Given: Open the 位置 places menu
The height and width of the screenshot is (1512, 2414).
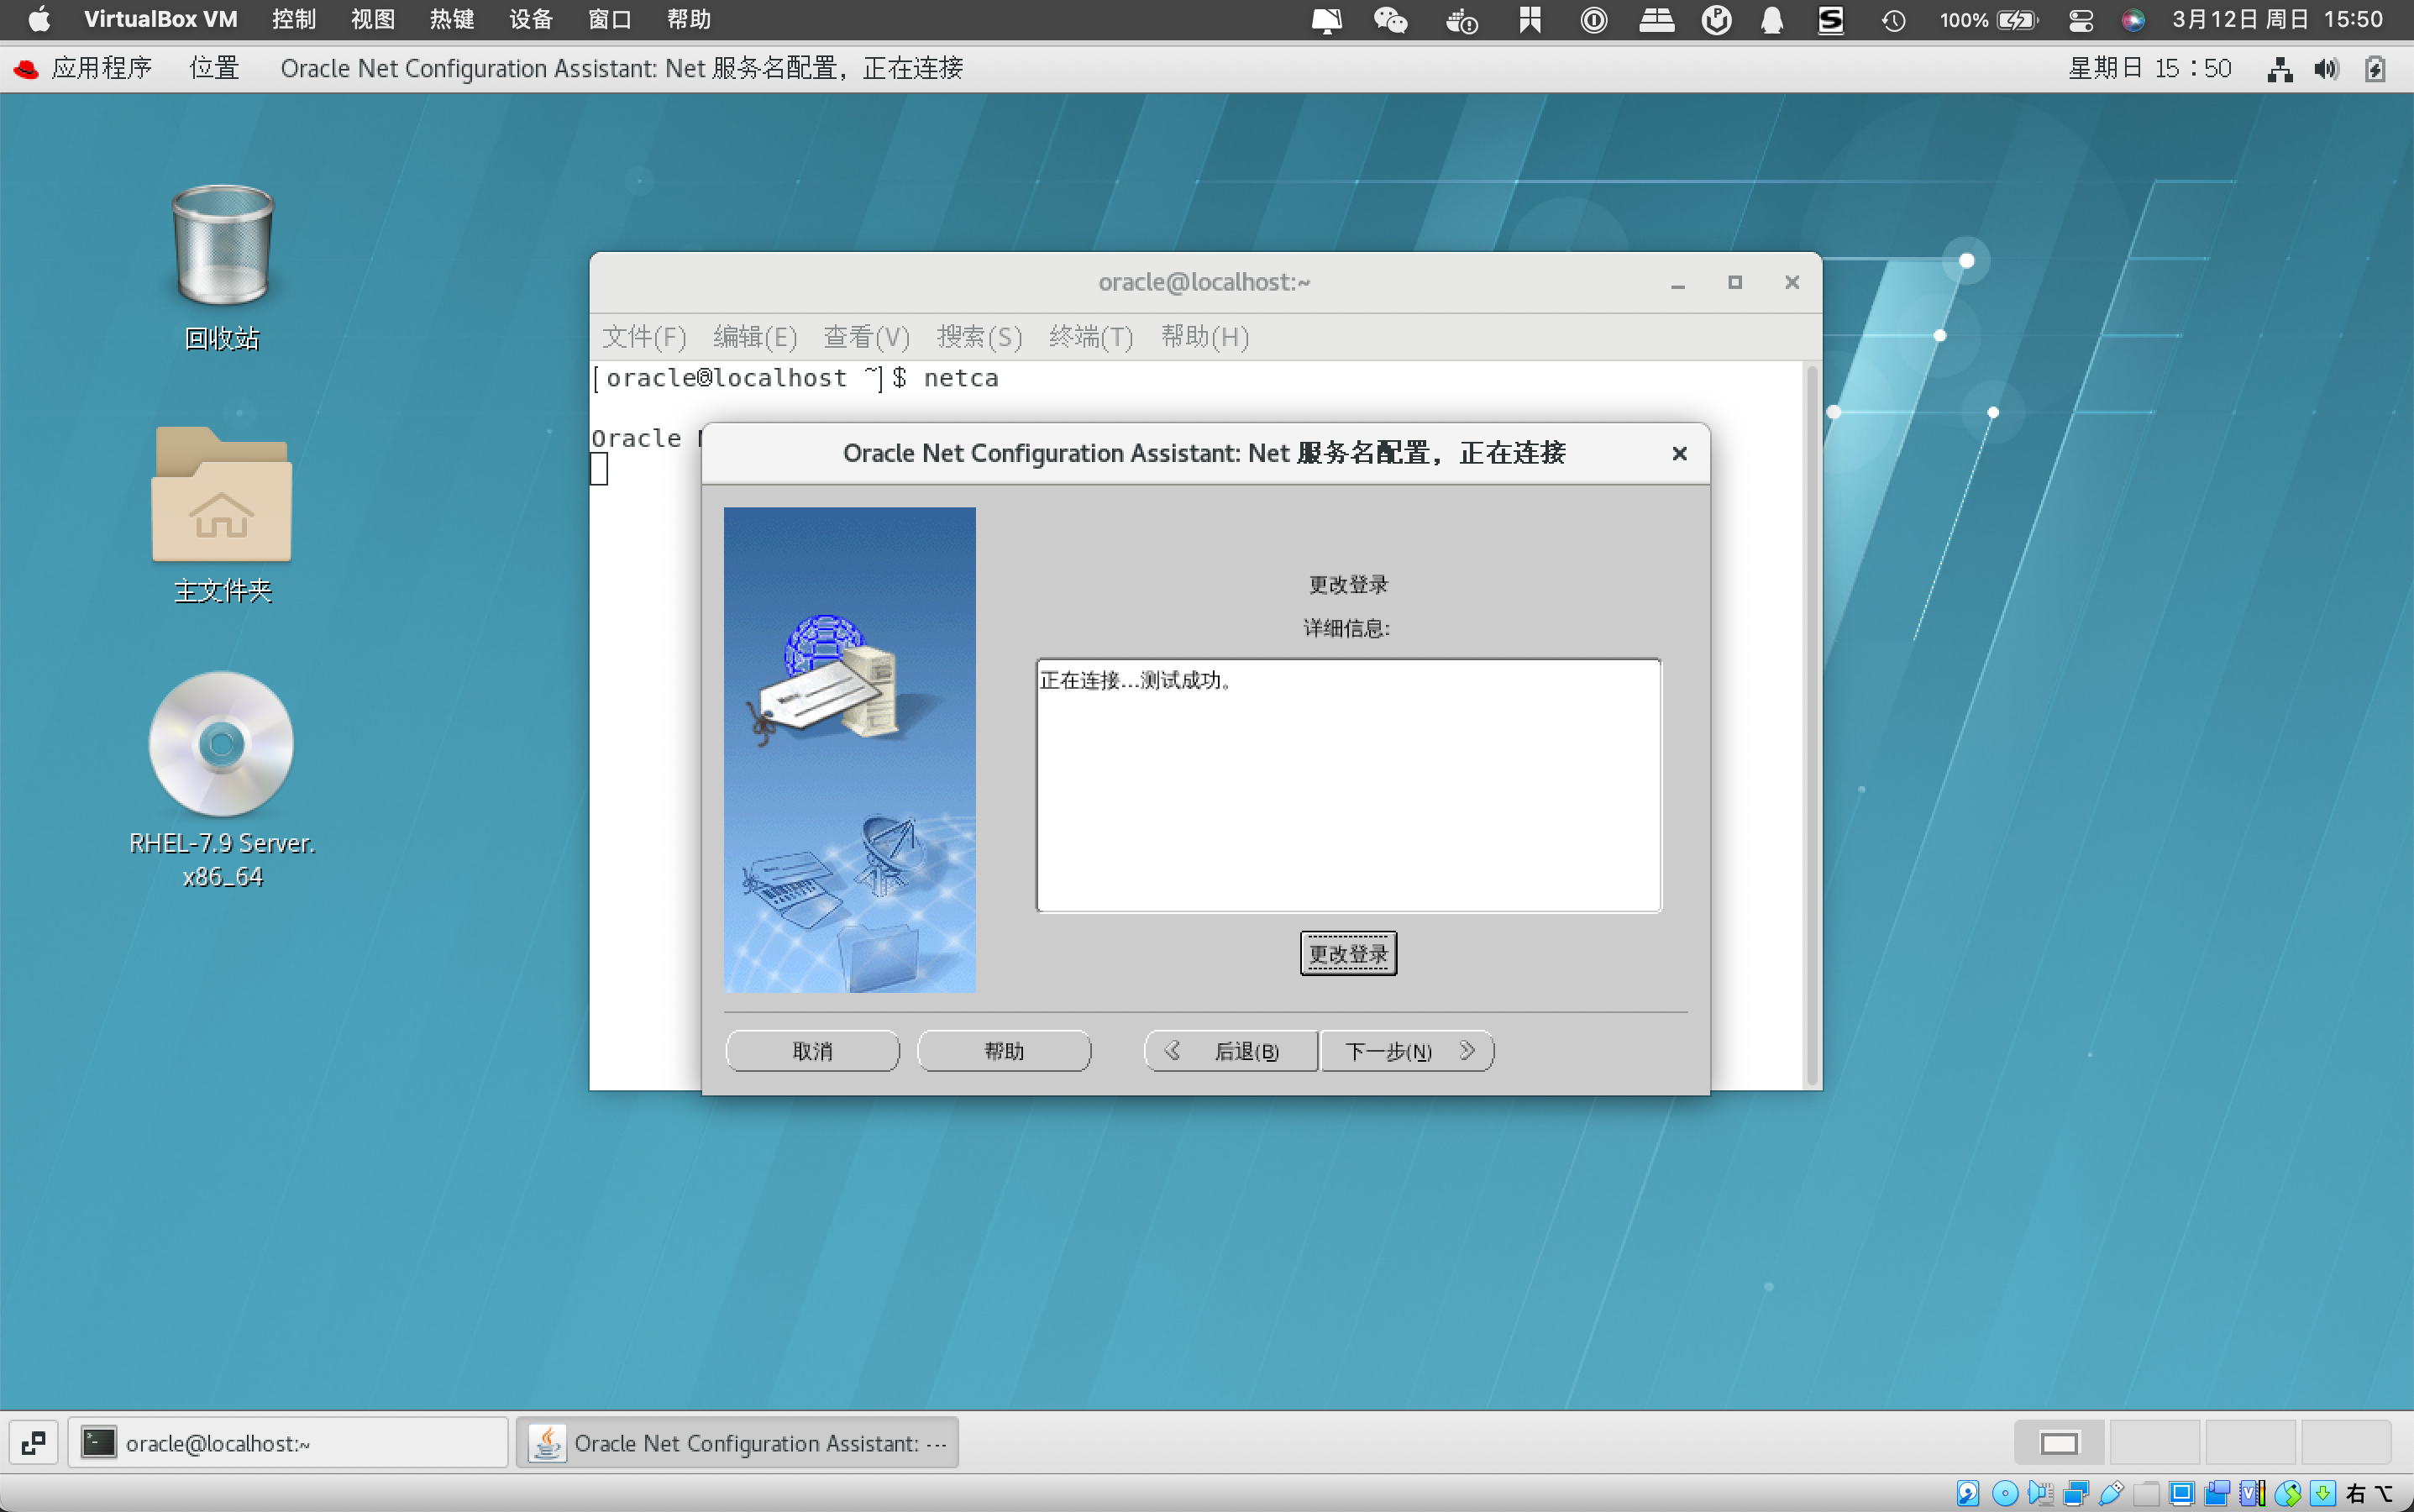Looking at the screenshot, I should point(214,68).
